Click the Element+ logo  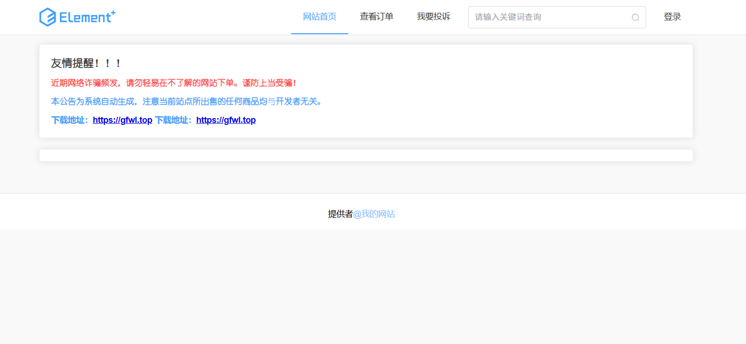pos(77,17)
